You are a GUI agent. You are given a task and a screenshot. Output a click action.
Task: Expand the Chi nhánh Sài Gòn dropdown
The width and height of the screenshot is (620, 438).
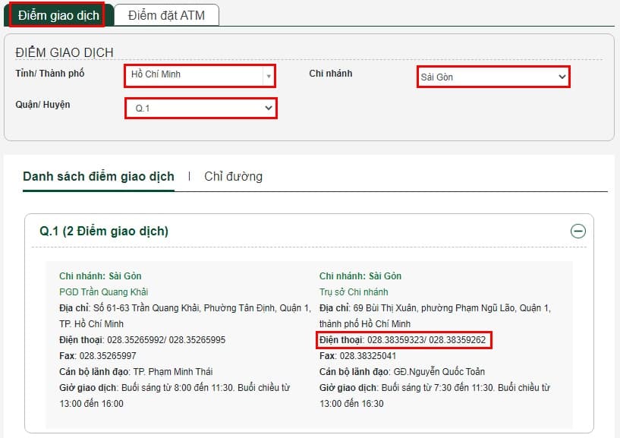(493, 77)
